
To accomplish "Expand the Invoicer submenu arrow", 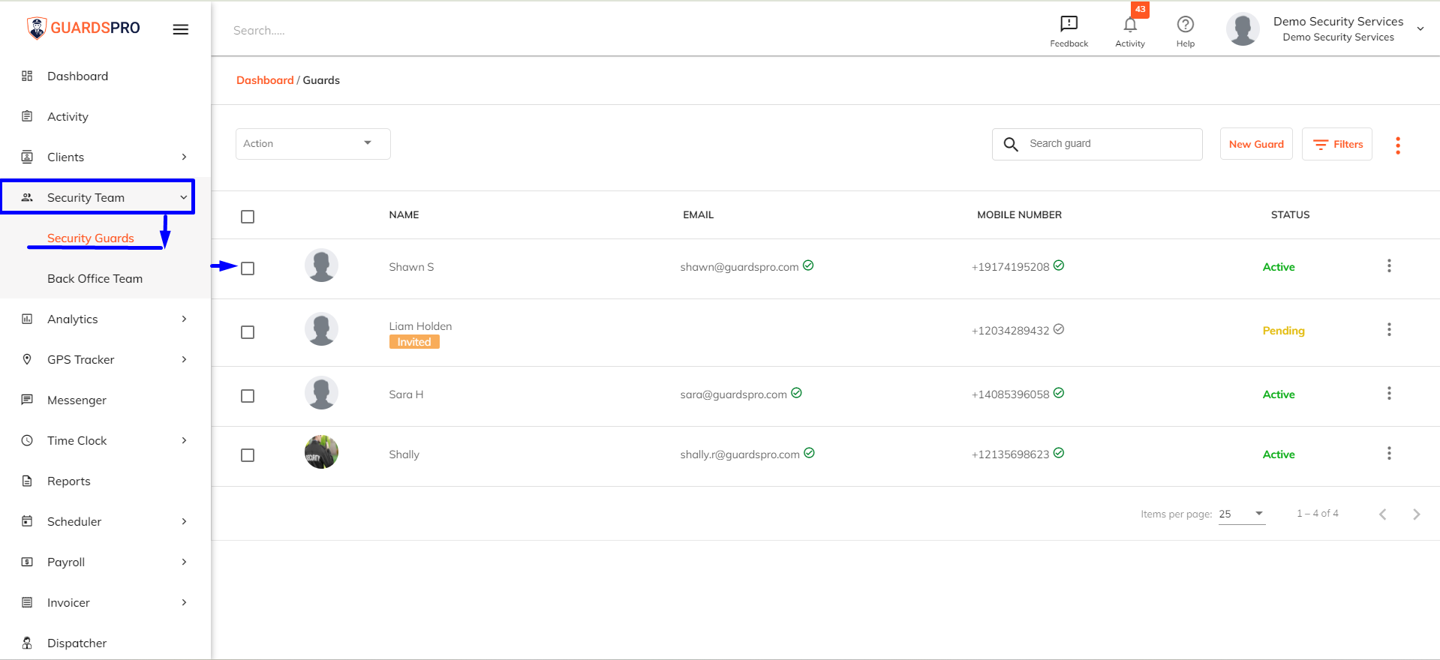I will point(184,602).
